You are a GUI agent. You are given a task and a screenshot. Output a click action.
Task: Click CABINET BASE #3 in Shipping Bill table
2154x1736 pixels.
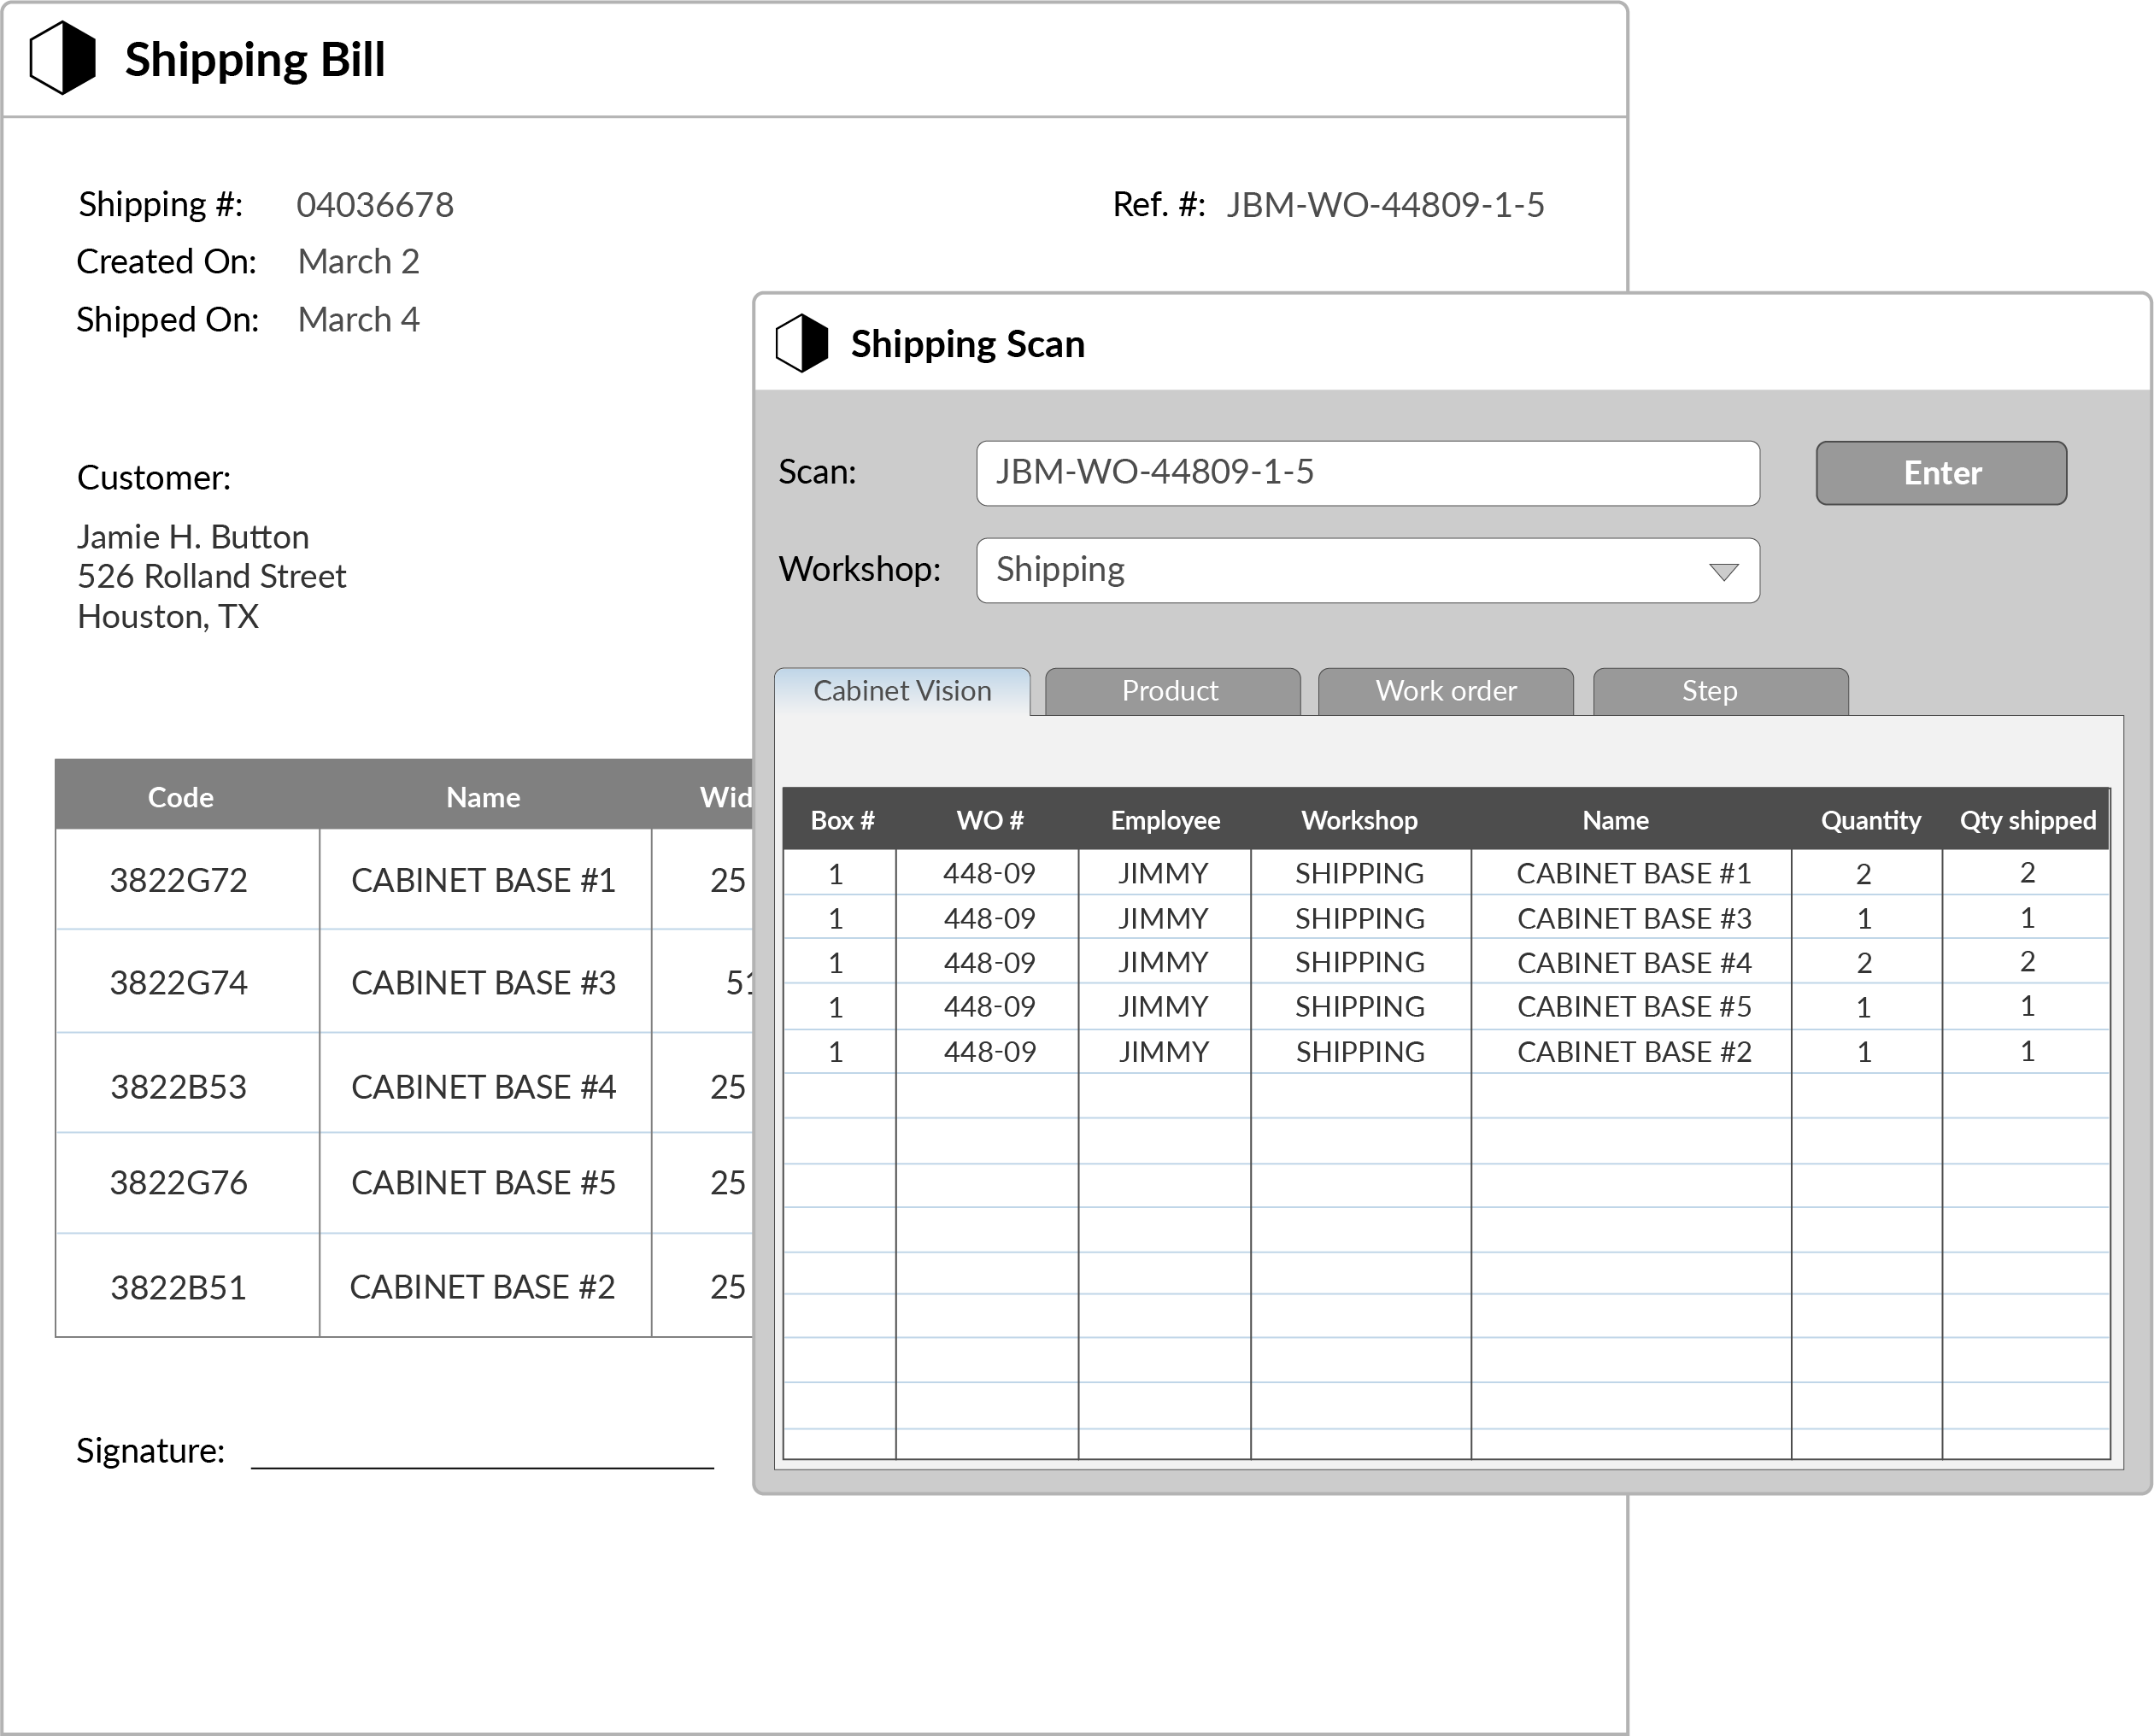coord(483,983)
